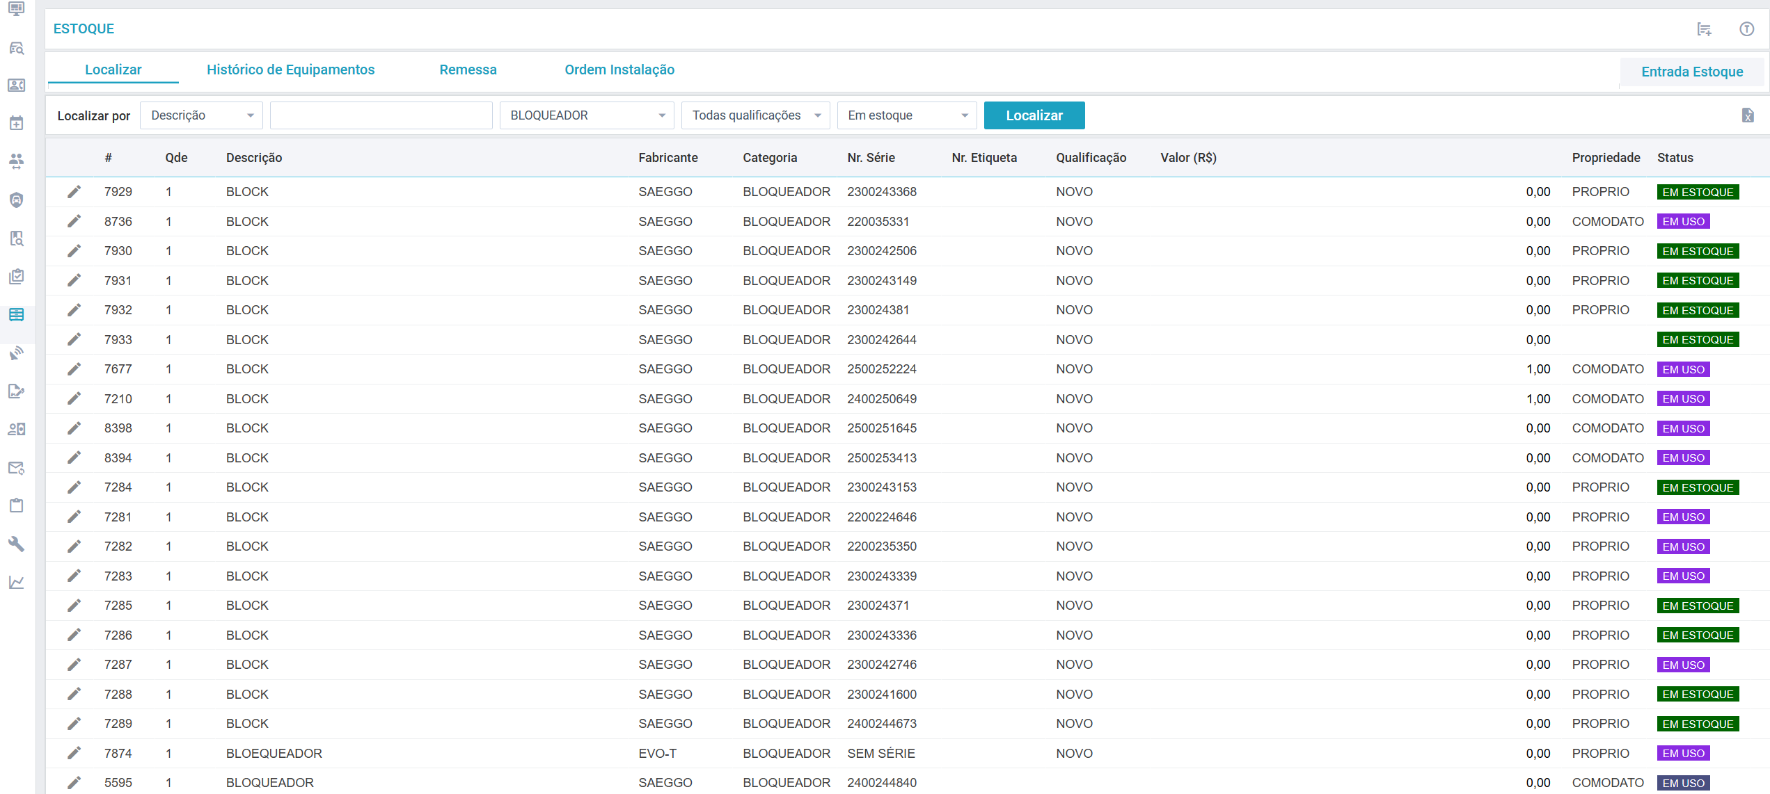Click the Excel export icon
This screenshot has width=1770, height=794.
[x=1747, y=115]
